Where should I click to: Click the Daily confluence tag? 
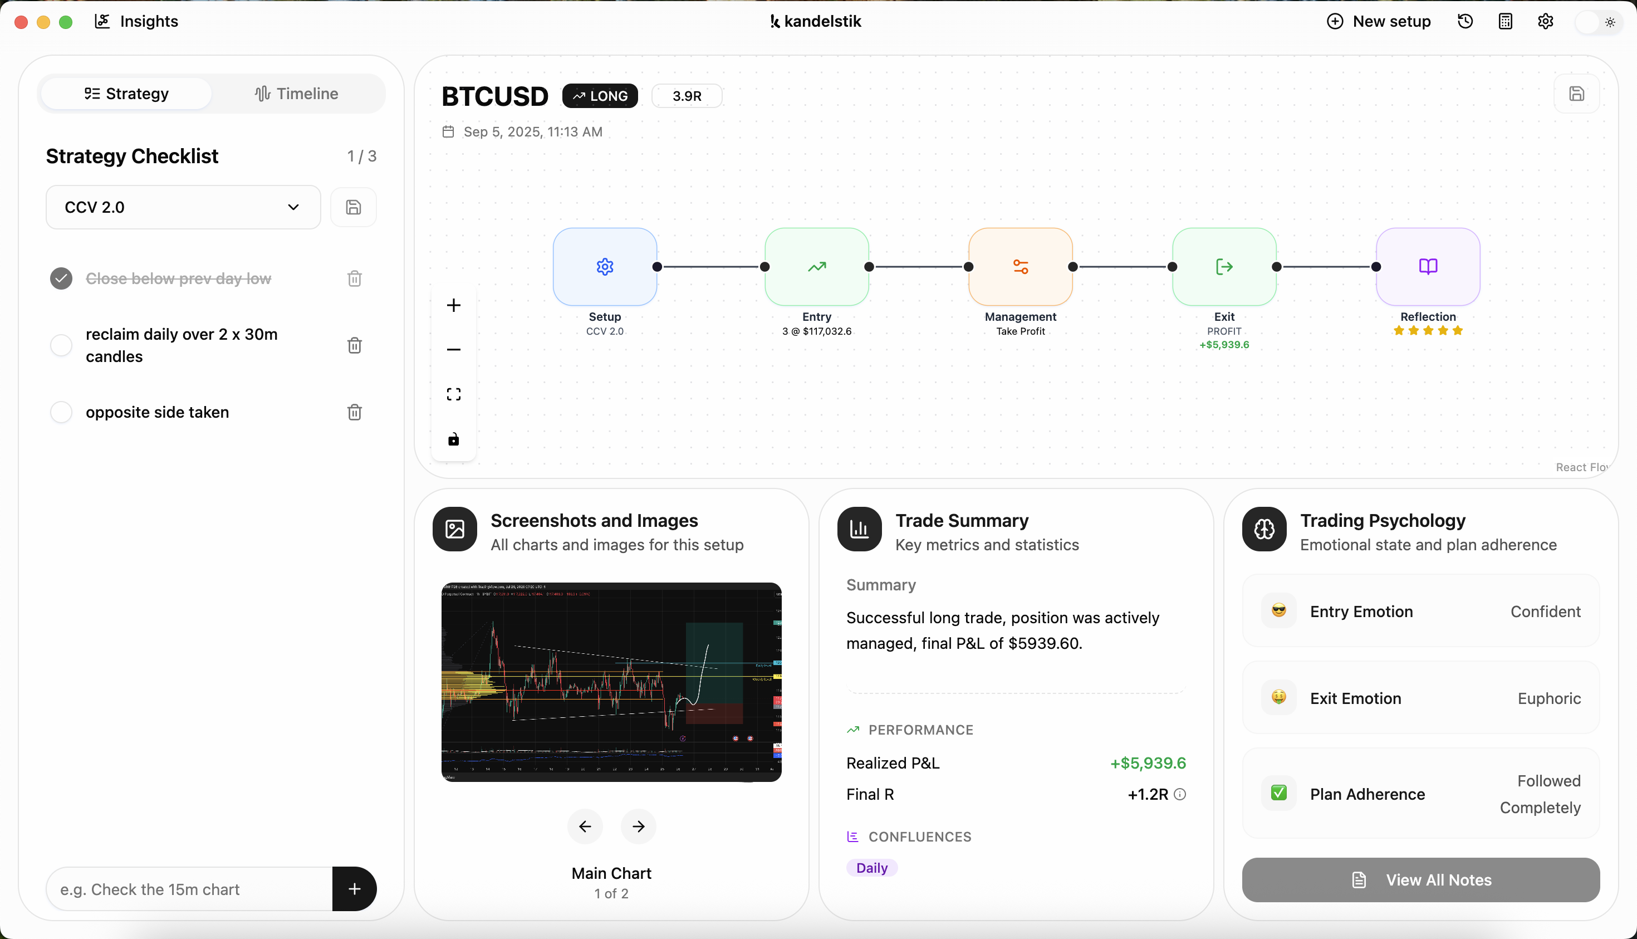(872, 867)
